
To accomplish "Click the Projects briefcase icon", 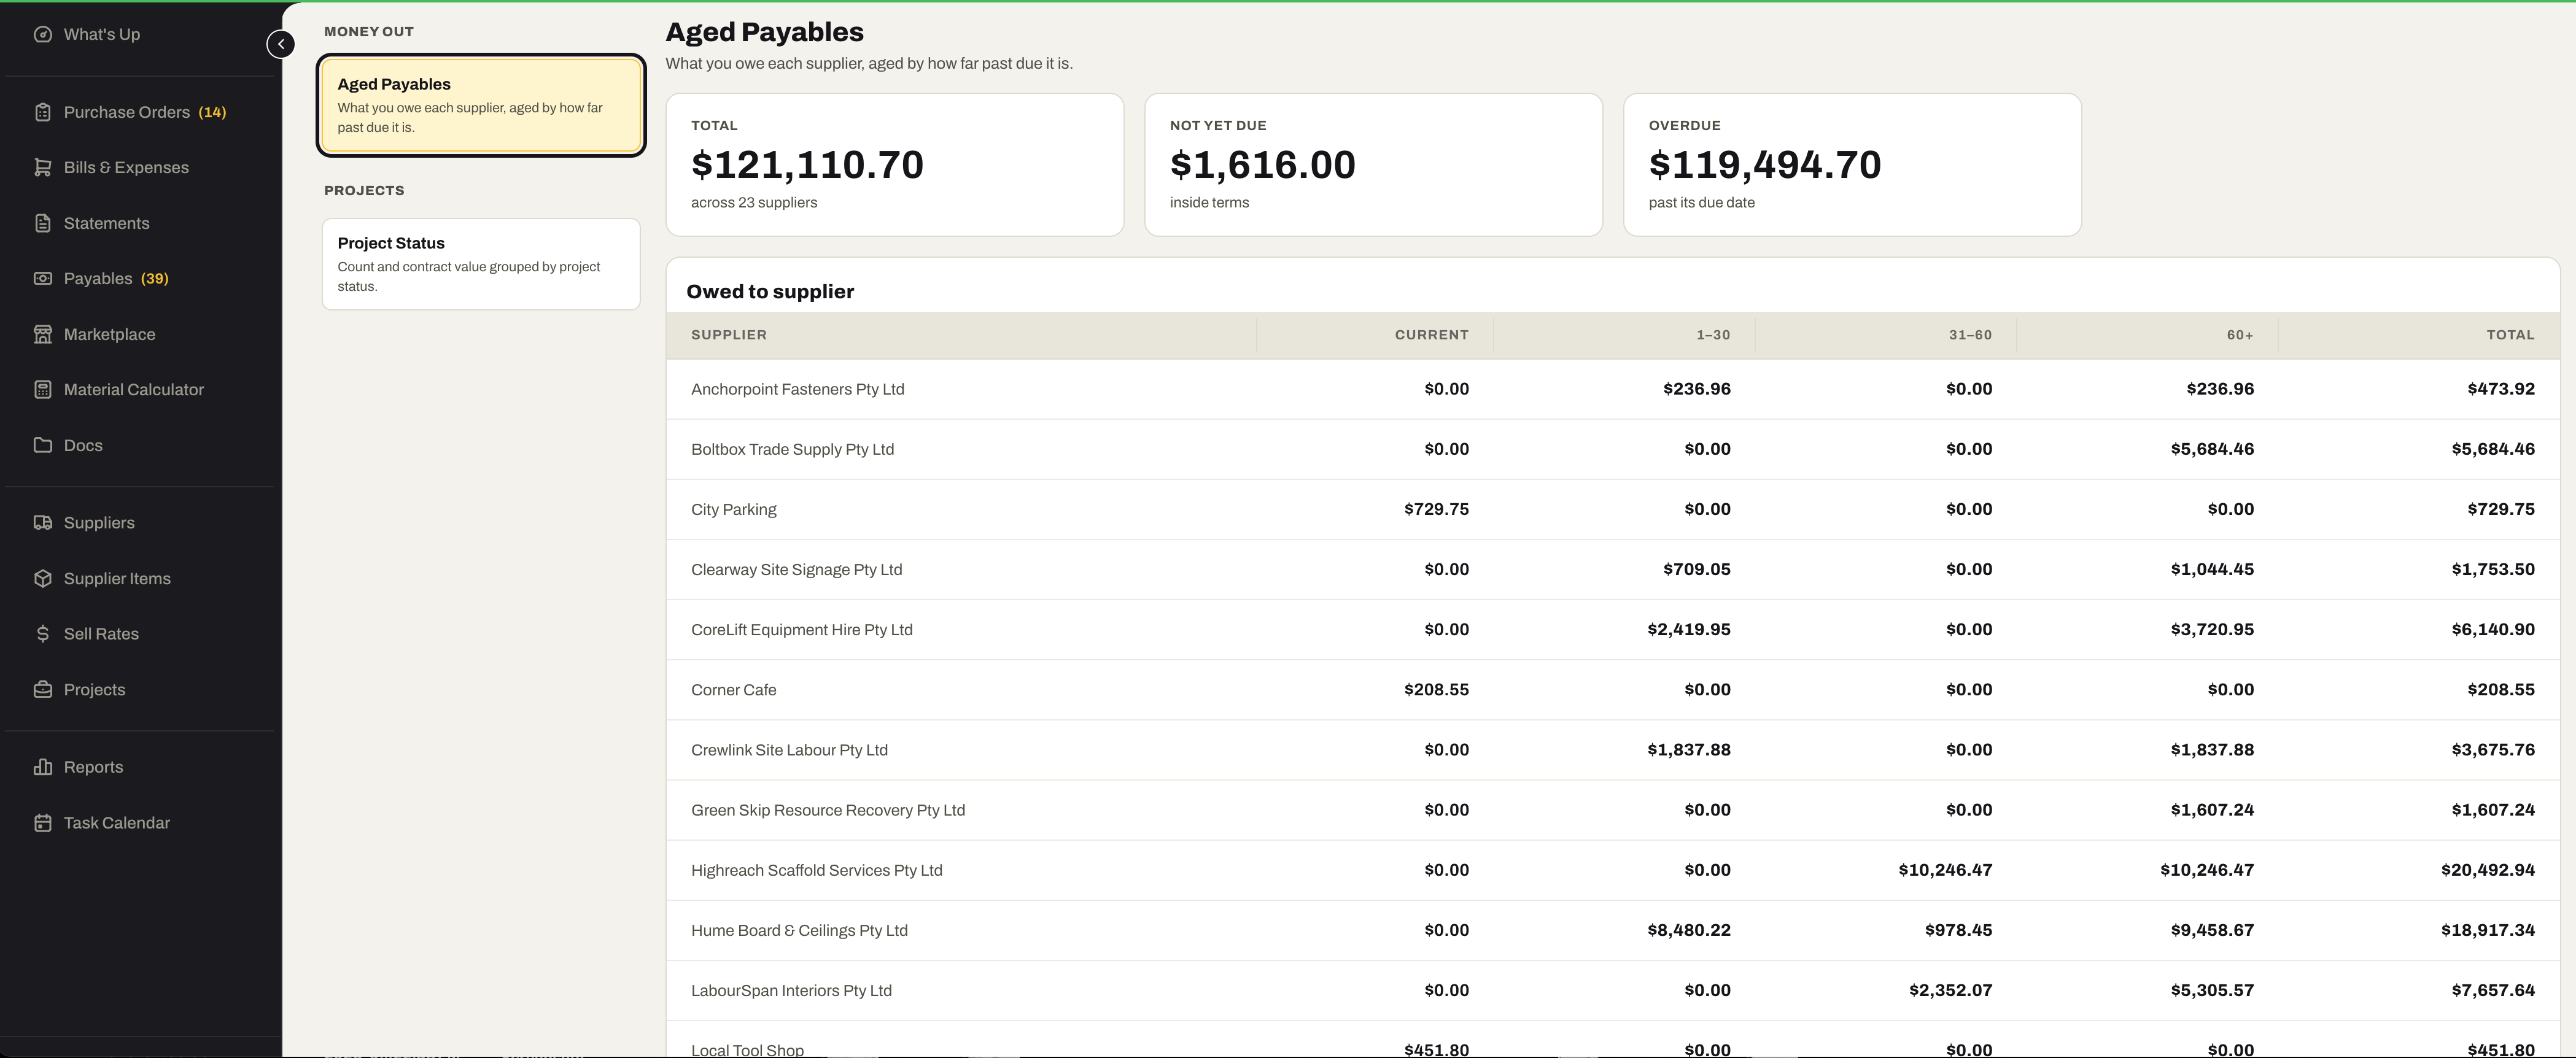I will (43, 689).
